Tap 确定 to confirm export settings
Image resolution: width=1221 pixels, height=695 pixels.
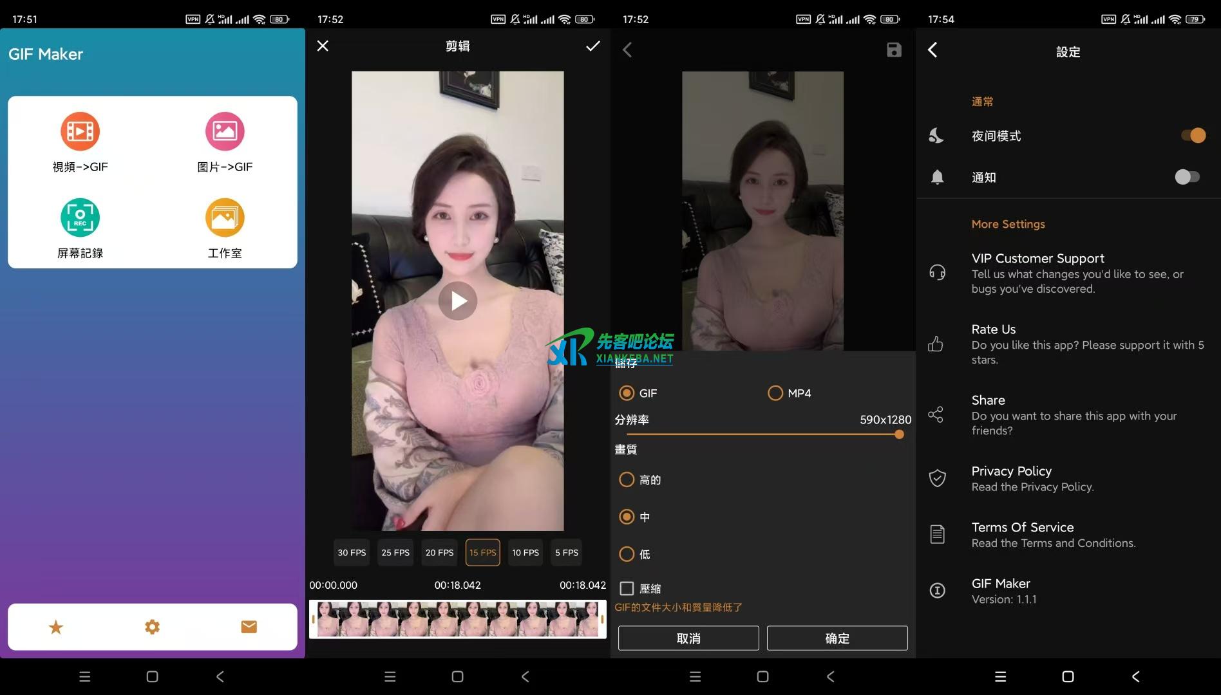[837, 638]
